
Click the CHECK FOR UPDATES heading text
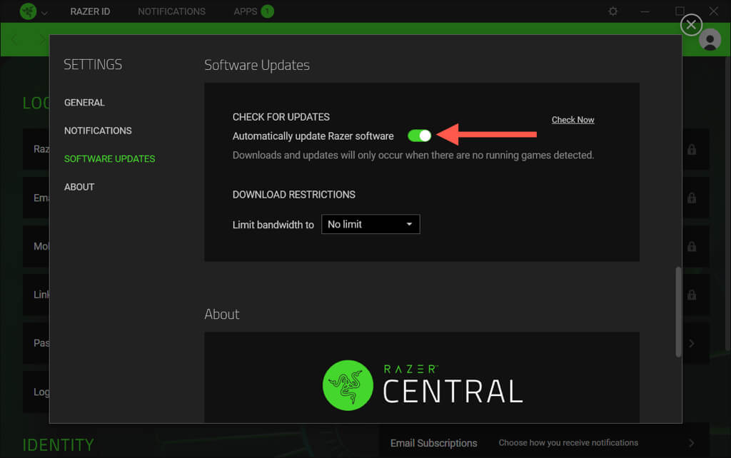click(281, 117)
